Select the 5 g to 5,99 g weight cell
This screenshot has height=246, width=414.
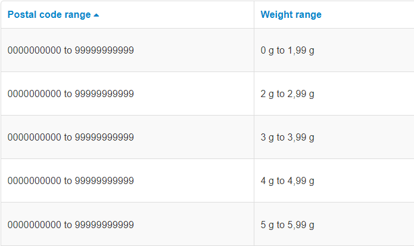[x=287, y=225]
